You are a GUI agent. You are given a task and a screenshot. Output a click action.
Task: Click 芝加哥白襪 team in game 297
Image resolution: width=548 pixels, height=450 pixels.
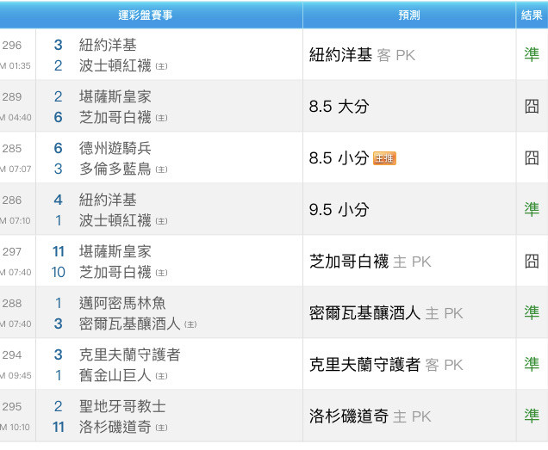click(115, 272)
